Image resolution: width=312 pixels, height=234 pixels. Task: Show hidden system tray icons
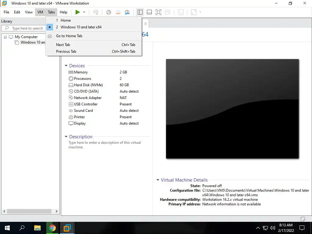(258, 228)
